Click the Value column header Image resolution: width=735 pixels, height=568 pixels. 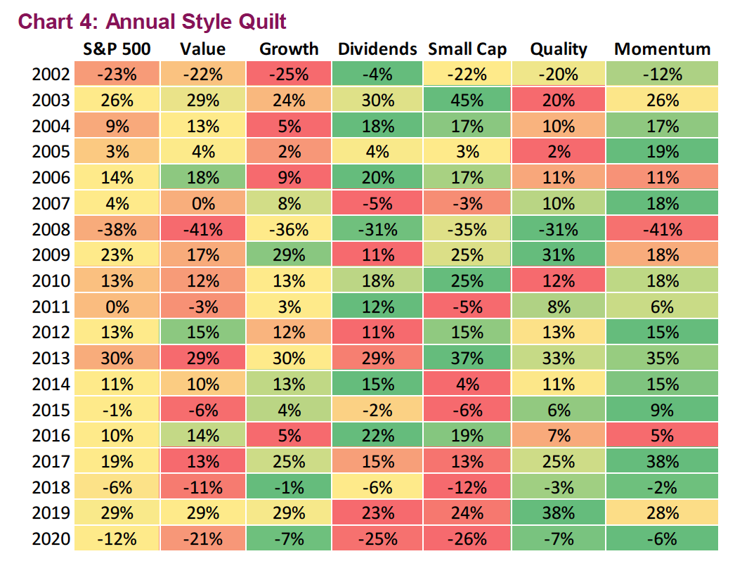coord(202,49)
